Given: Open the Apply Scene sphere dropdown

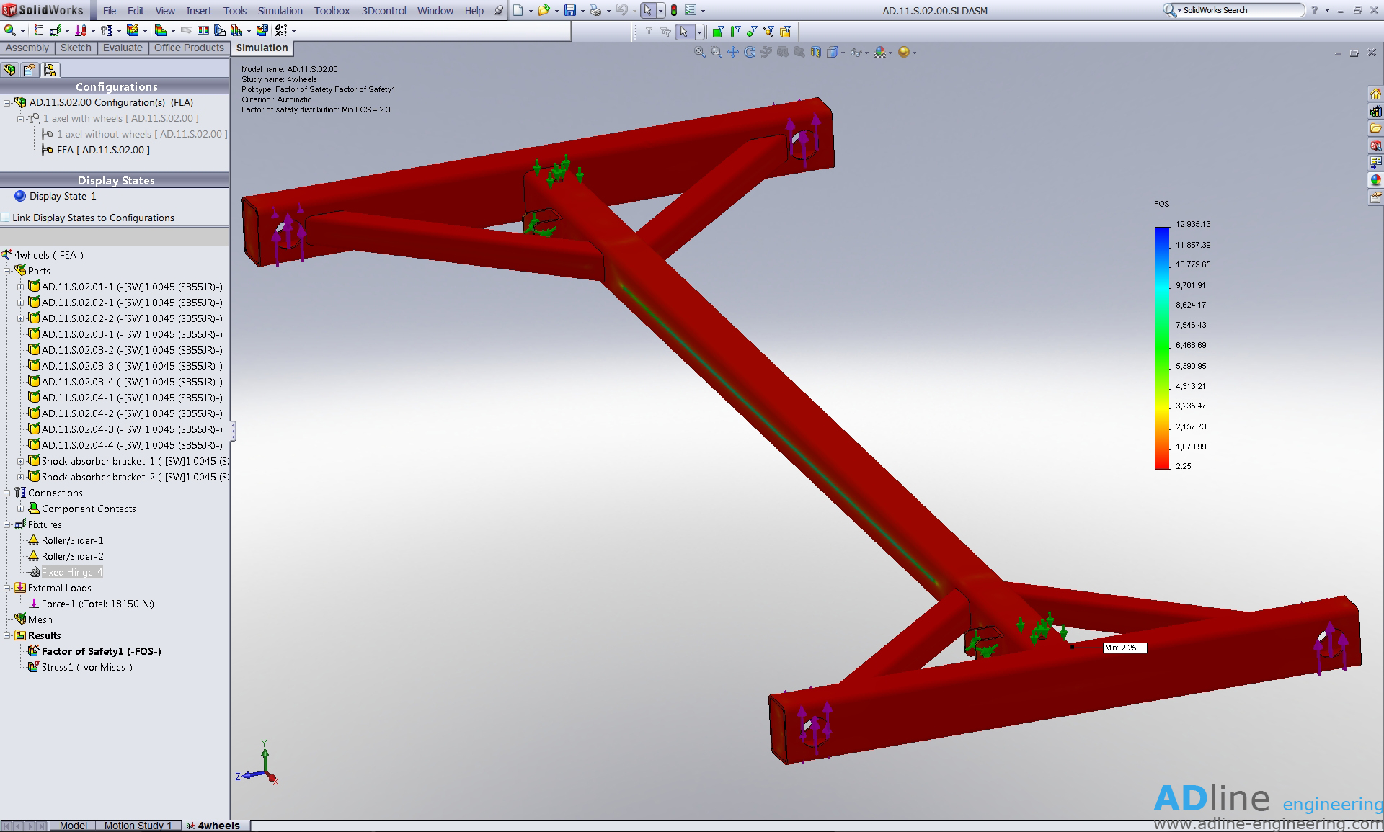Looking at the screenshot, I should coord(907,52).
